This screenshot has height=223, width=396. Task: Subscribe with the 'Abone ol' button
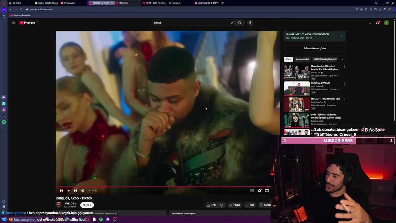tap(87, 205)
